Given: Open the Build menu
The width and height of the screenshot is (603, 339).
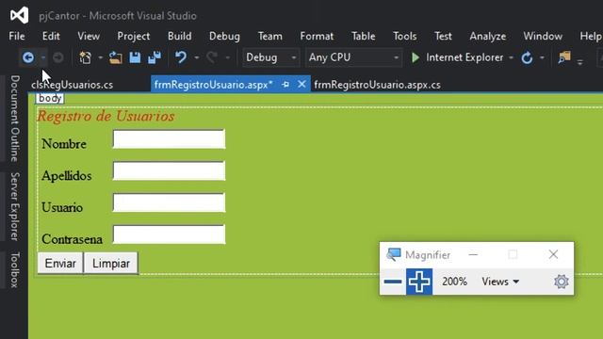Looking at the screenshot, I should [180, 36].
